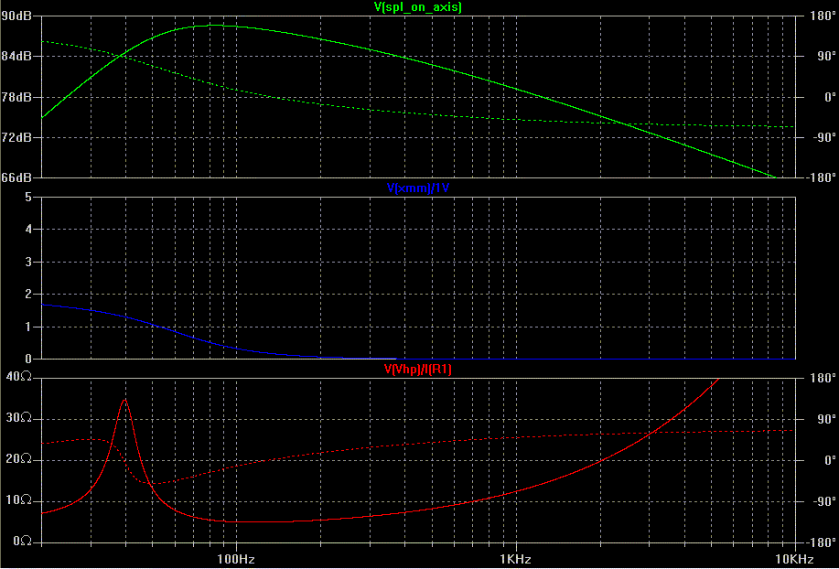Click the top pane's 180° phase axis label
Image resolution: width=839 pixels, height=569 pixels.
pos(818,16)
